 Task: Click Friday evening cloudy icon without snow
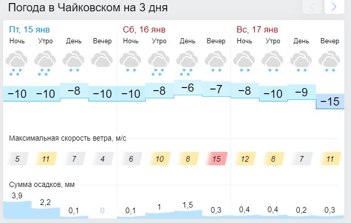pyautogui.click(x=102, y=59)
